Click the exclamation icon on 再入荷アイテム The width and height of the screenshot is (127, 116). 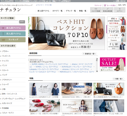click(x=3, y=34)
